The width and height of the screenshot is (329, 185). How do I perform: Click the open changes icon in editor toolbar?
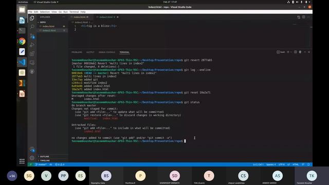coord(299,17)
